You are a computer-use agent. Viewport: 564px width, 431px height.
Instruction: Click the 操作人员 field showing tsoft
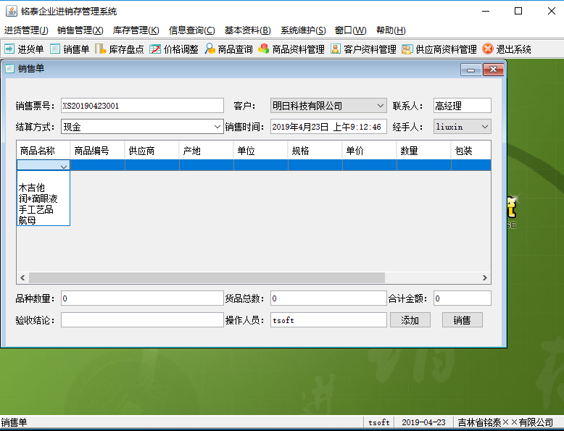point(328,320)
